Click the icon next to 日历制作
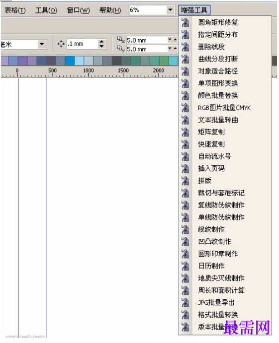This screenshot has width=279, height=343. 186,266
